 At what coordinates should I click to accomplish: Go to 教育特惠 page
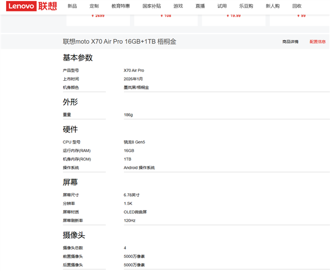pos(120,6)
